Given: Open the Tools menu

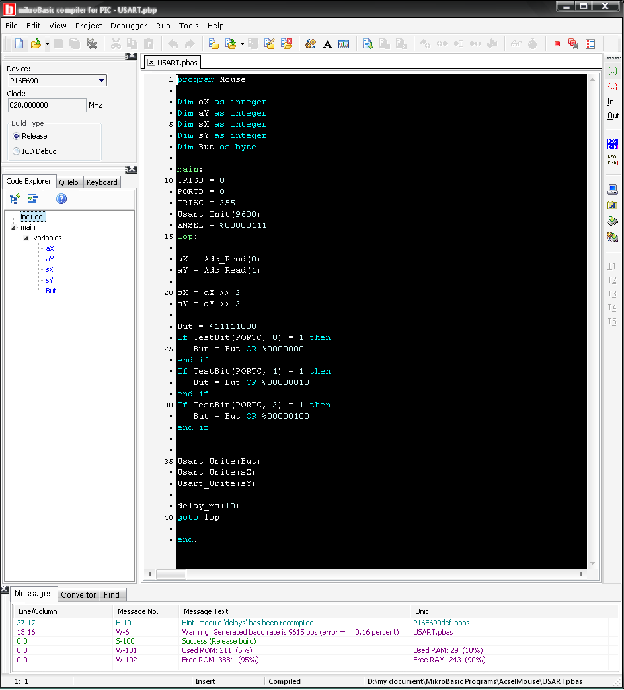Looking at the screenshot, I should click(x=188, y=26).
